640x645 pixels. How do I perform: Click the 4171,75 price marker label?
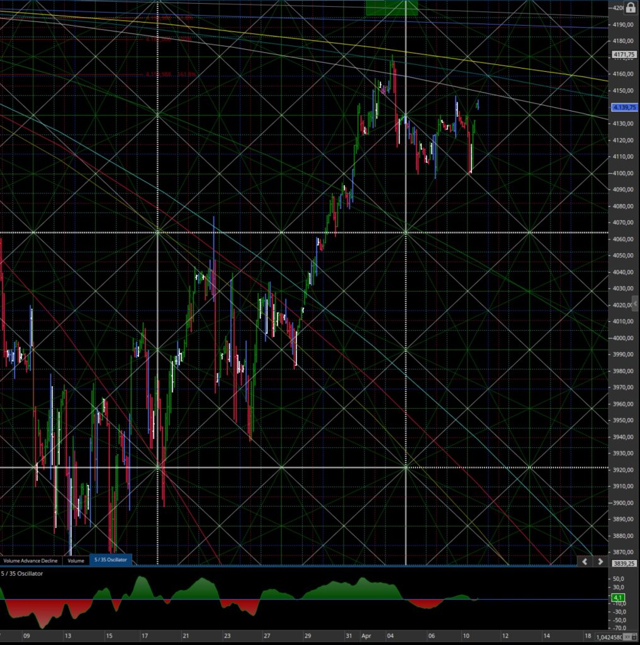click(x=624, y=54)
